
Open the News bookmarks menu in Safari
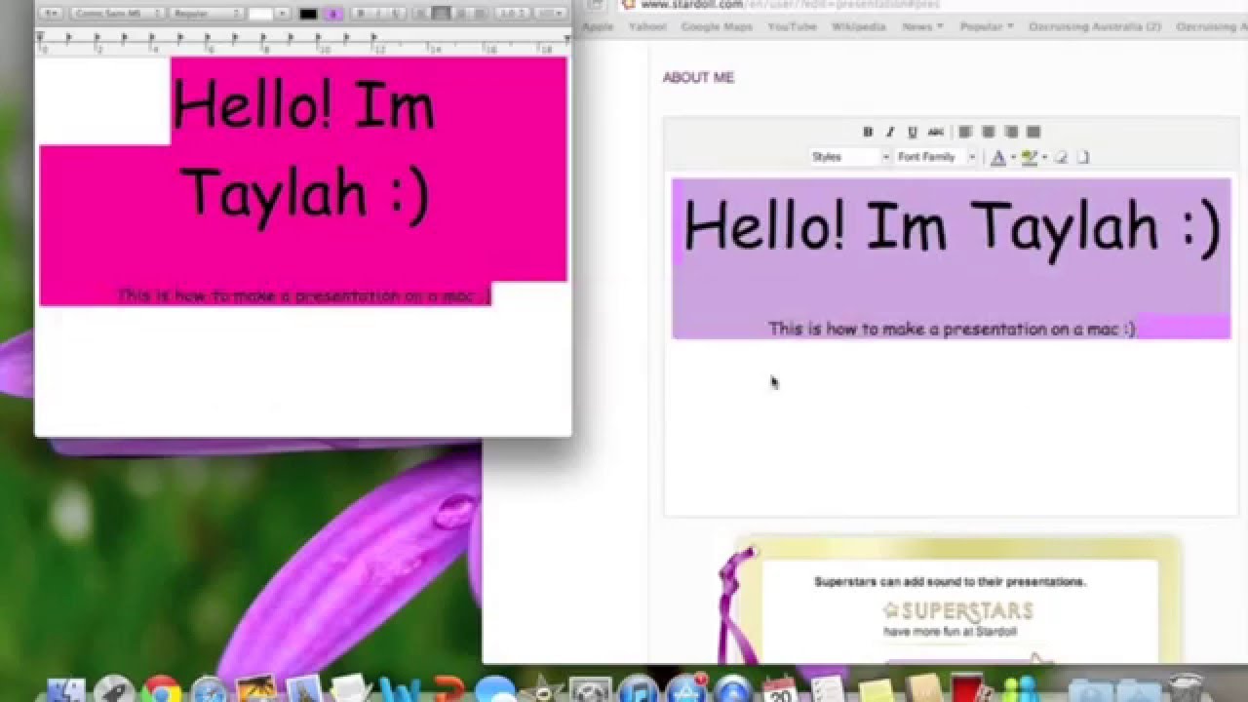[x=918, y=26]
